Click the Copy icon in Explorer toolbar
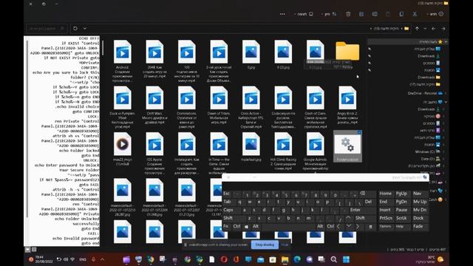The image size is (473, 266). (x=401, y=14)
